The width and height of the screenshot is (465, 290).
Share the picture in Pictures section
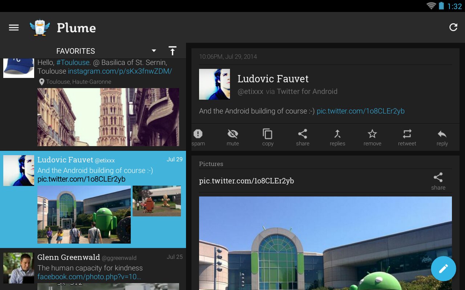(438, 181)
